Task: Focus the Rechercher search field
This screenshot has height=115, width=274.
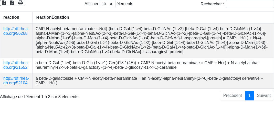Action: (x=250, y=4)
